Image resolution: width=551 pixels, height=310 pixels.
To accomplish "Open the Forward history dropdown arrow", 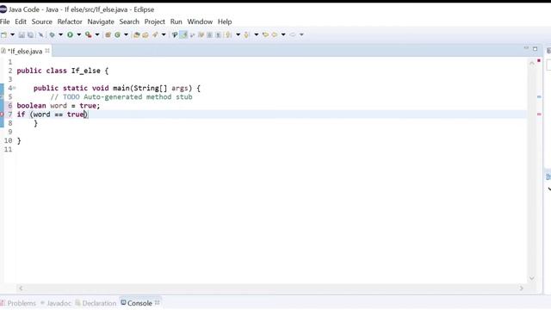I will point(301,34).
